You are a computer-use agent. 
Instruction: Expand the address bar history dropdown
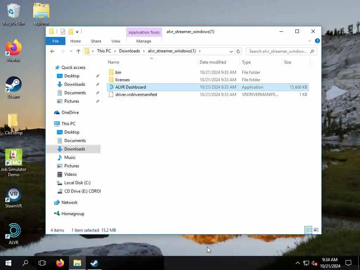pyautogui.click(x=231, y=51)
